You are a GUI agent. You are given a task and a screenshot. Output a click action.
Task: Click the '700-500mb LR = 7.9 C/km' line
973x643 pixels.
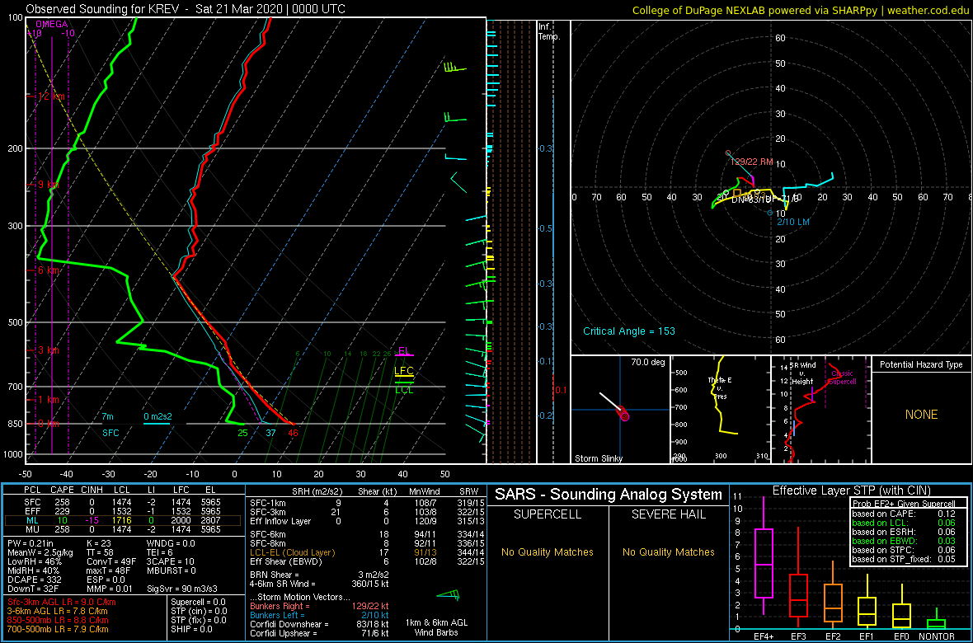(x=59, y=629)
